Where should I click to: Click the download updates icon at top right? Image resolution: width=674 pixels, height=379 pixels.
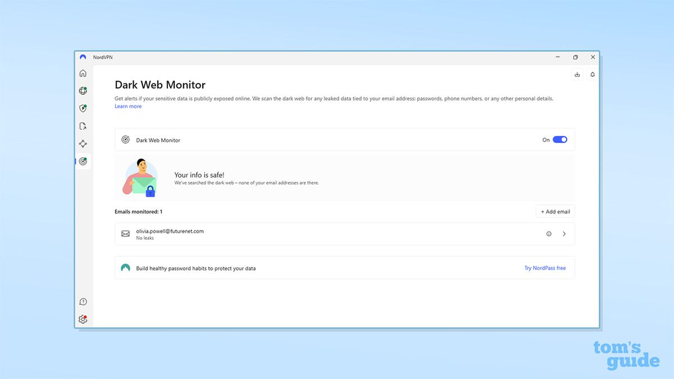click(x=577, y=74)
